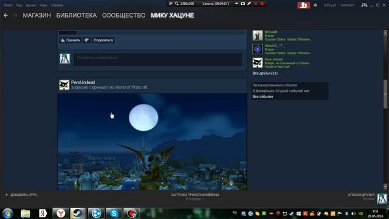Click the vertical scrollbar thumb
This screenshot has height=219, width=389.
(x=385, y=94)
